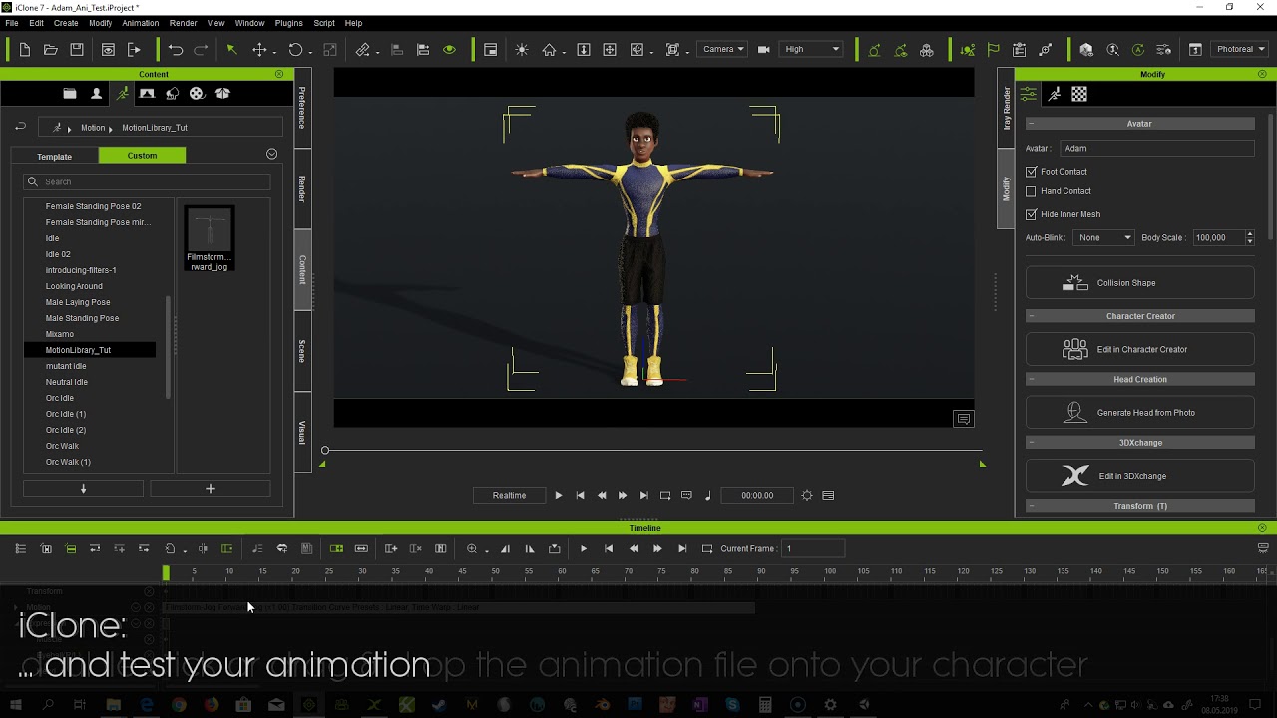This screenshot has width=1277, height=718.
Task: Switch to the Template tab
Action: pos(55,156)
